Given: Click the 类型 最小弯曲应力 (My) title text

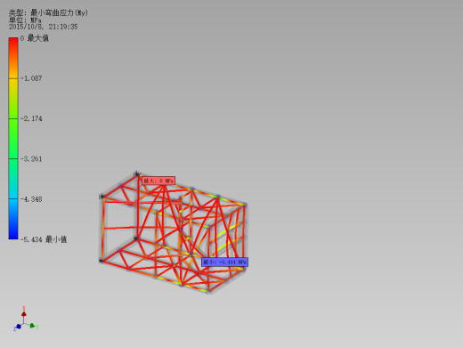Looking at the screenshot, I should [x=48, y=12].
